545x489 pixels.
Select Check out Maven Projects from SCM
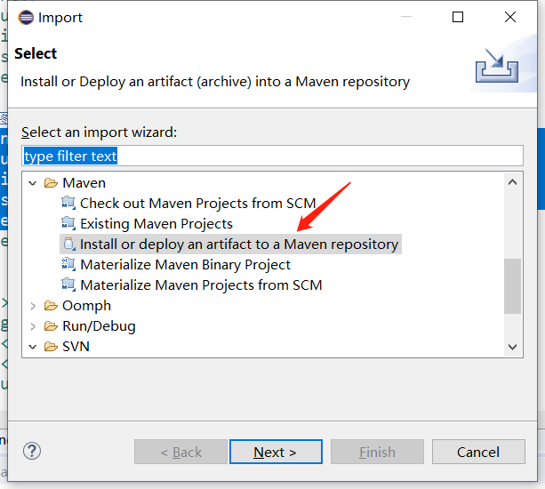tap(197, 204)
